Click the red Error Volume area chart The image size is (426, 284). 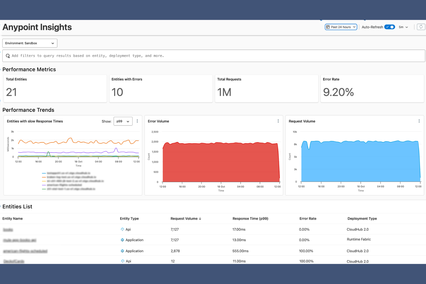(221, 163)
